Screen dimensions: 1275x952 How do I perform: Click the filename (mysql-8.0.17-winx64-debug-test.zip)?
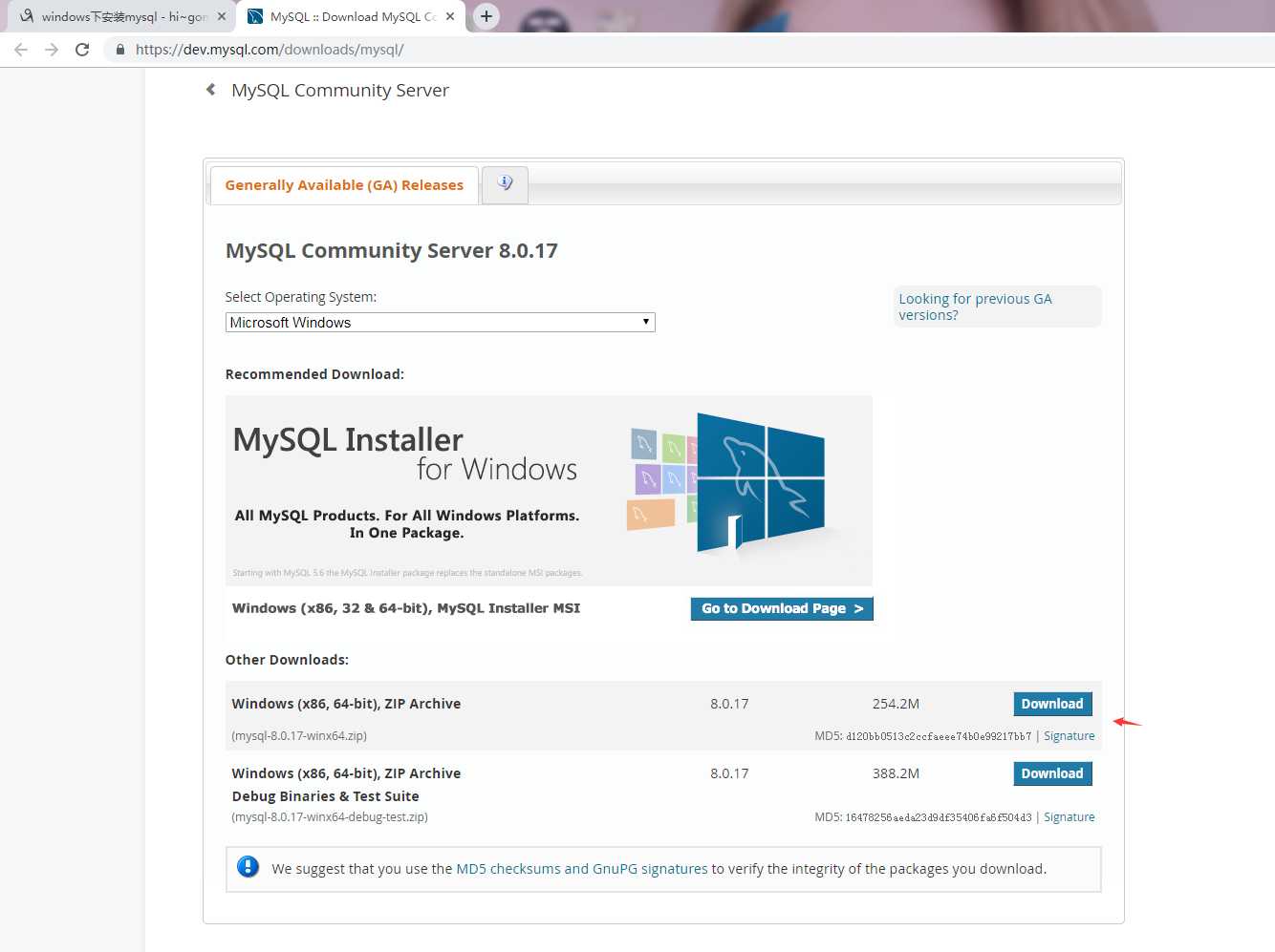(x=330, y=817)
